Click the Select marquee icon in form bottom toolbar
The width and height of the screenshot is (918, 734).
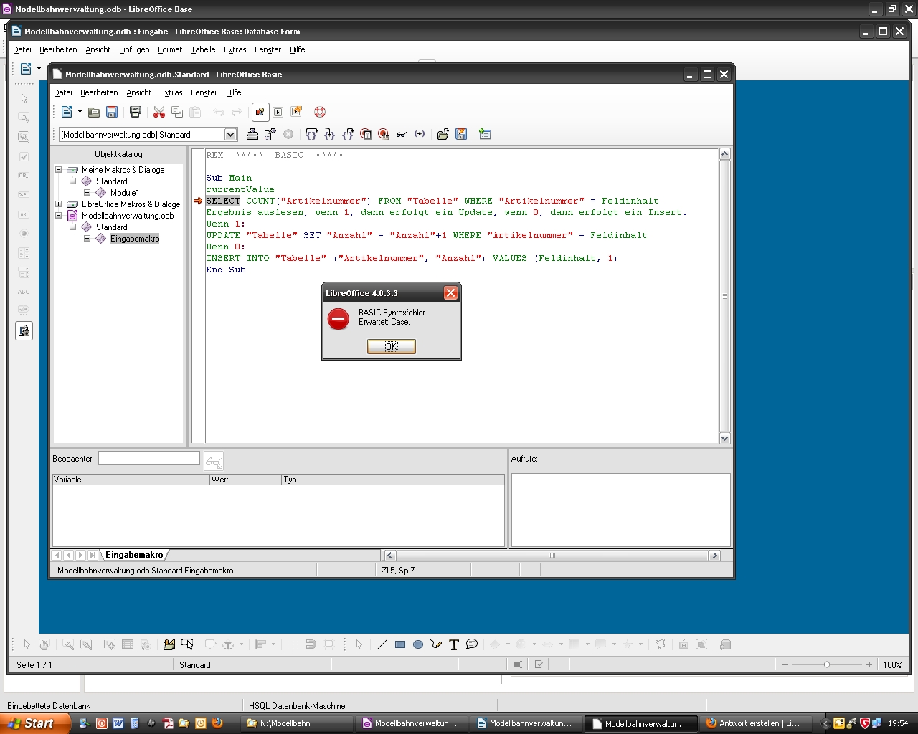tap(187, 644)
